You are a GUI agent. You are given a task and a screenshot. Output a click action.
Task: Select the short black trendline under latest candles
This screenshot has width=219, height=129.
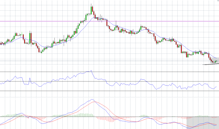click(x=211, y=64)
